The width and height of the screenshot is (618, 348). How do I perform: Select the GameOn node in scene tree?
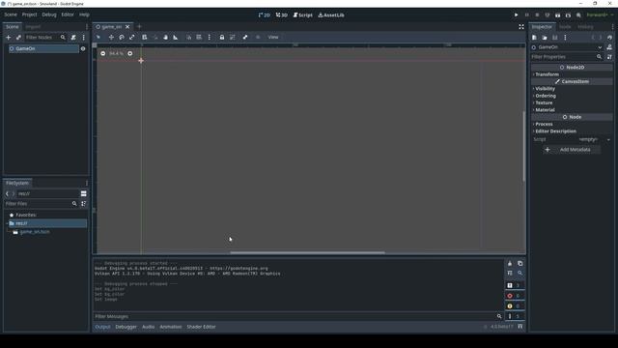[x=43, y=49]
